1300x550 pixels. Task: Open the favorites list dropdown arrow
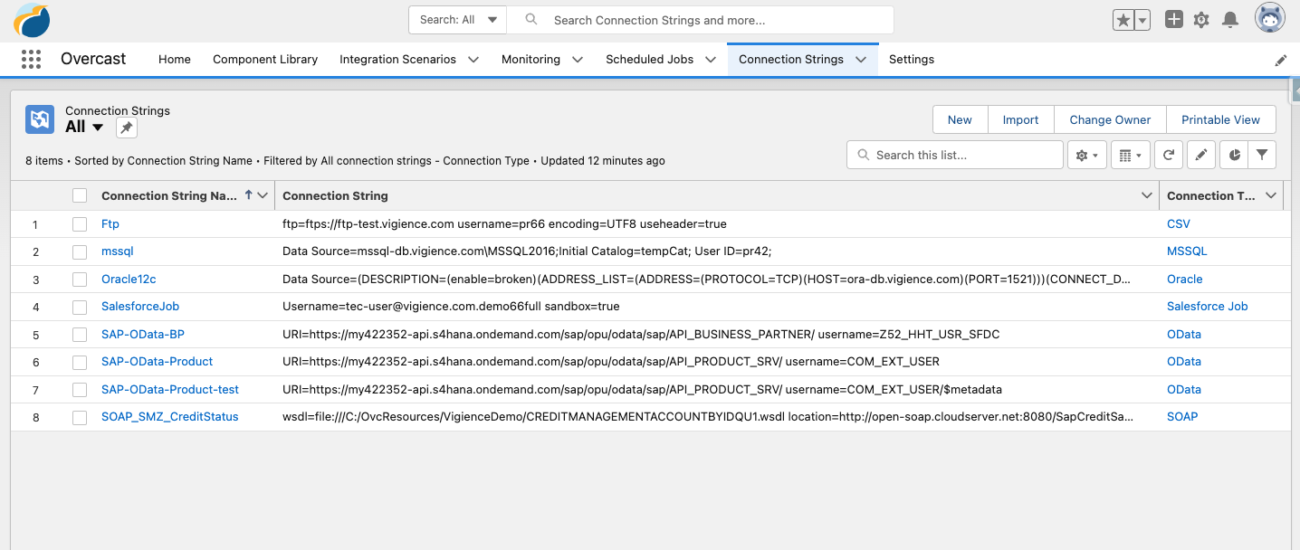coord(1142,20)
